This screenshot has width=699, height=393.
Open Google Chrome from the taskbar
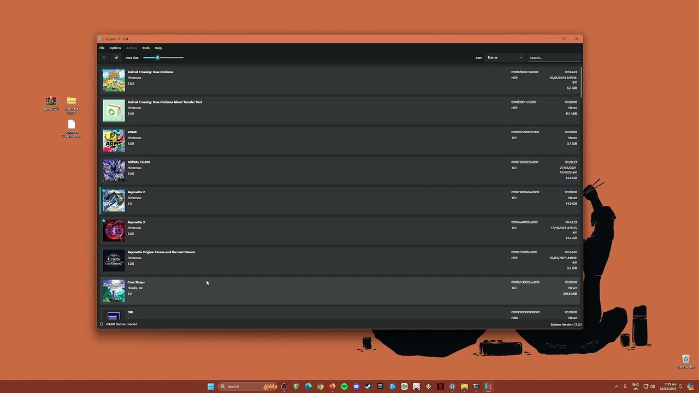[x=320, y=386]
